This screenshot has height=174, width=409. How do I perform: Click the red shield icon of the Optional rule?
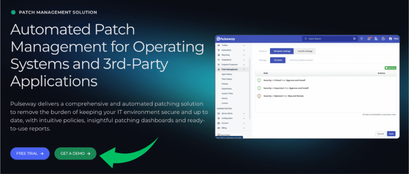pos(259,96)
